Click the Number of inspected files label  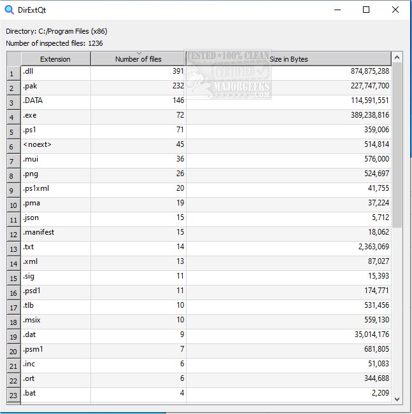point(54,43)
